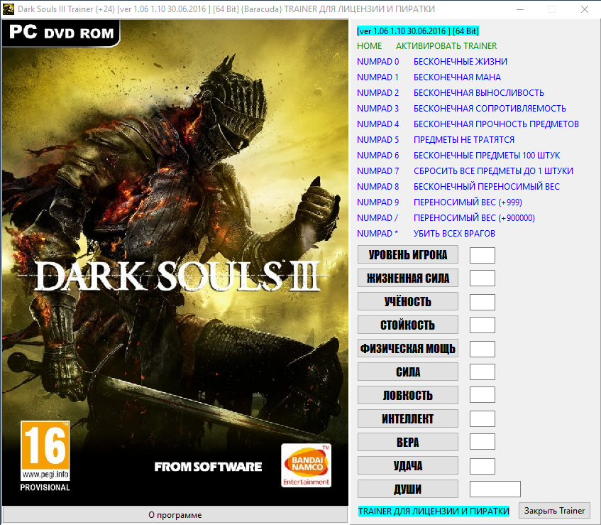Click the NUMPAD 3 hotkey text

[377, 109]
